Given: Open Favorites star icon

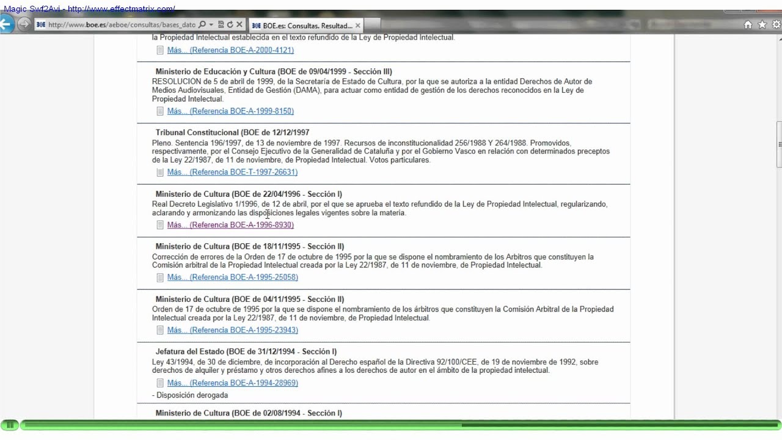Looking at the screenshot, I should (762, 25).
